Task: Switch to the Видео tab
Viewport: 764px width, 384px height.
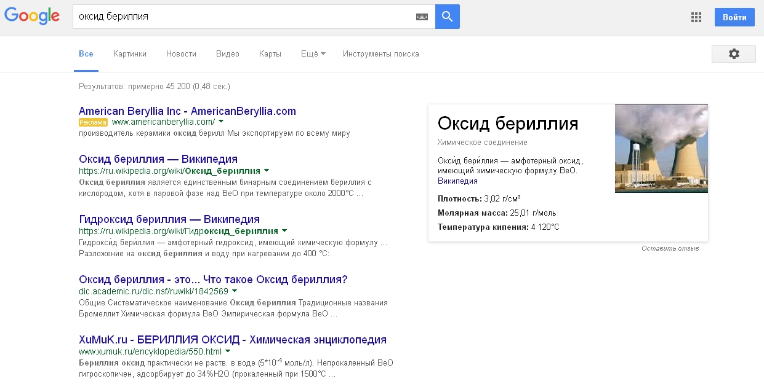Action: [x=227, y=53]
